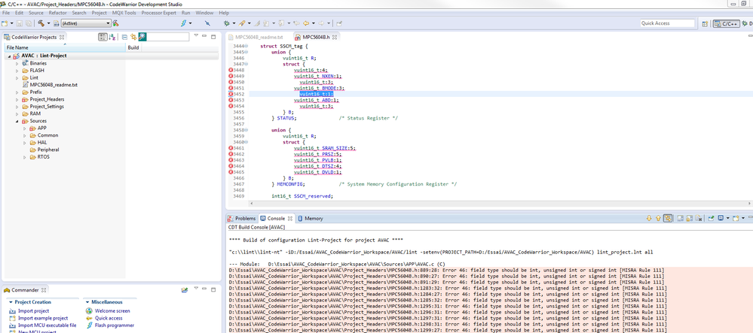Click the Import project link

click(x=33, y=310)
